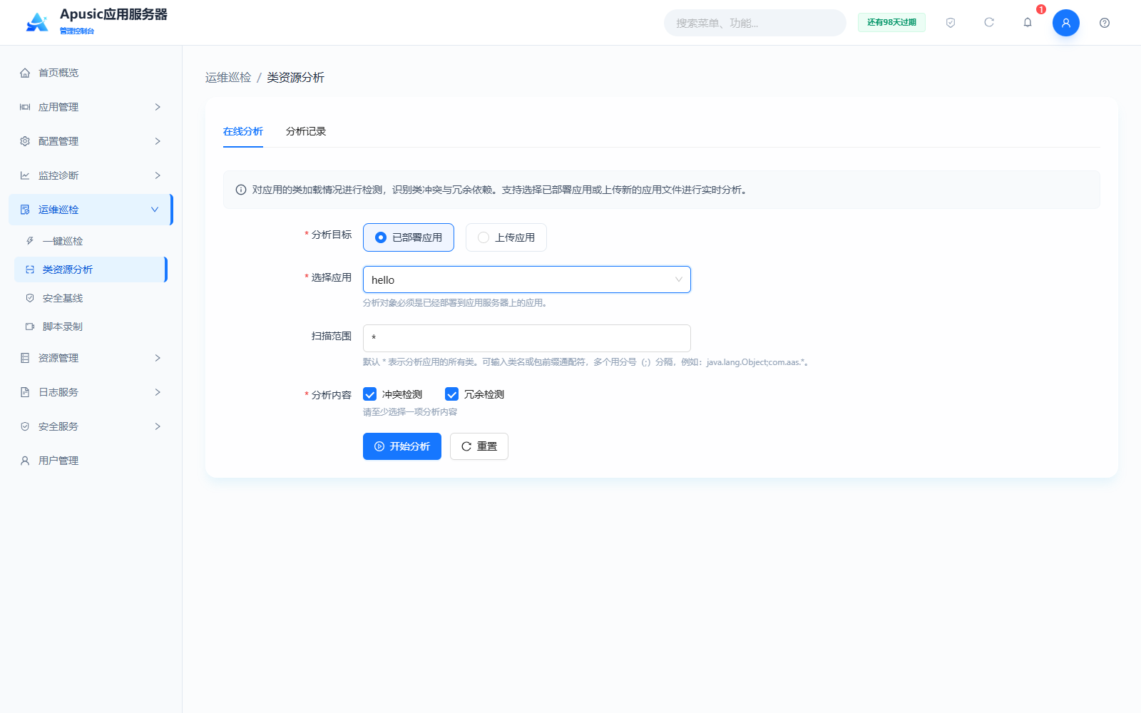Image resolution: width=1141 pixels, height=713 pixels.
Task: Click the 运维巡检 sidebar icon
Action: [x=25, y=210]
